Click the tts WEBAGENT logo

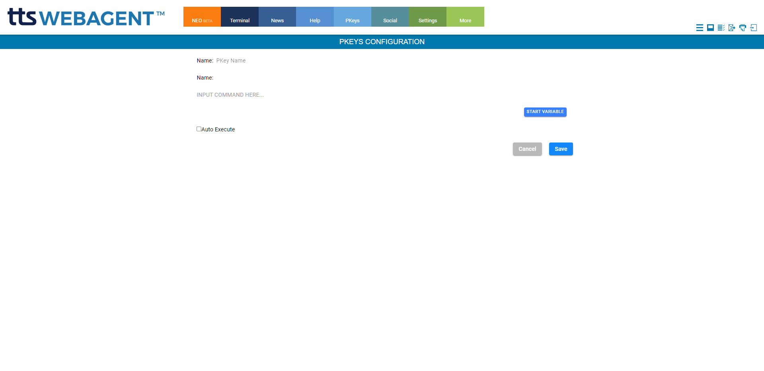click(x=86, y=18)
